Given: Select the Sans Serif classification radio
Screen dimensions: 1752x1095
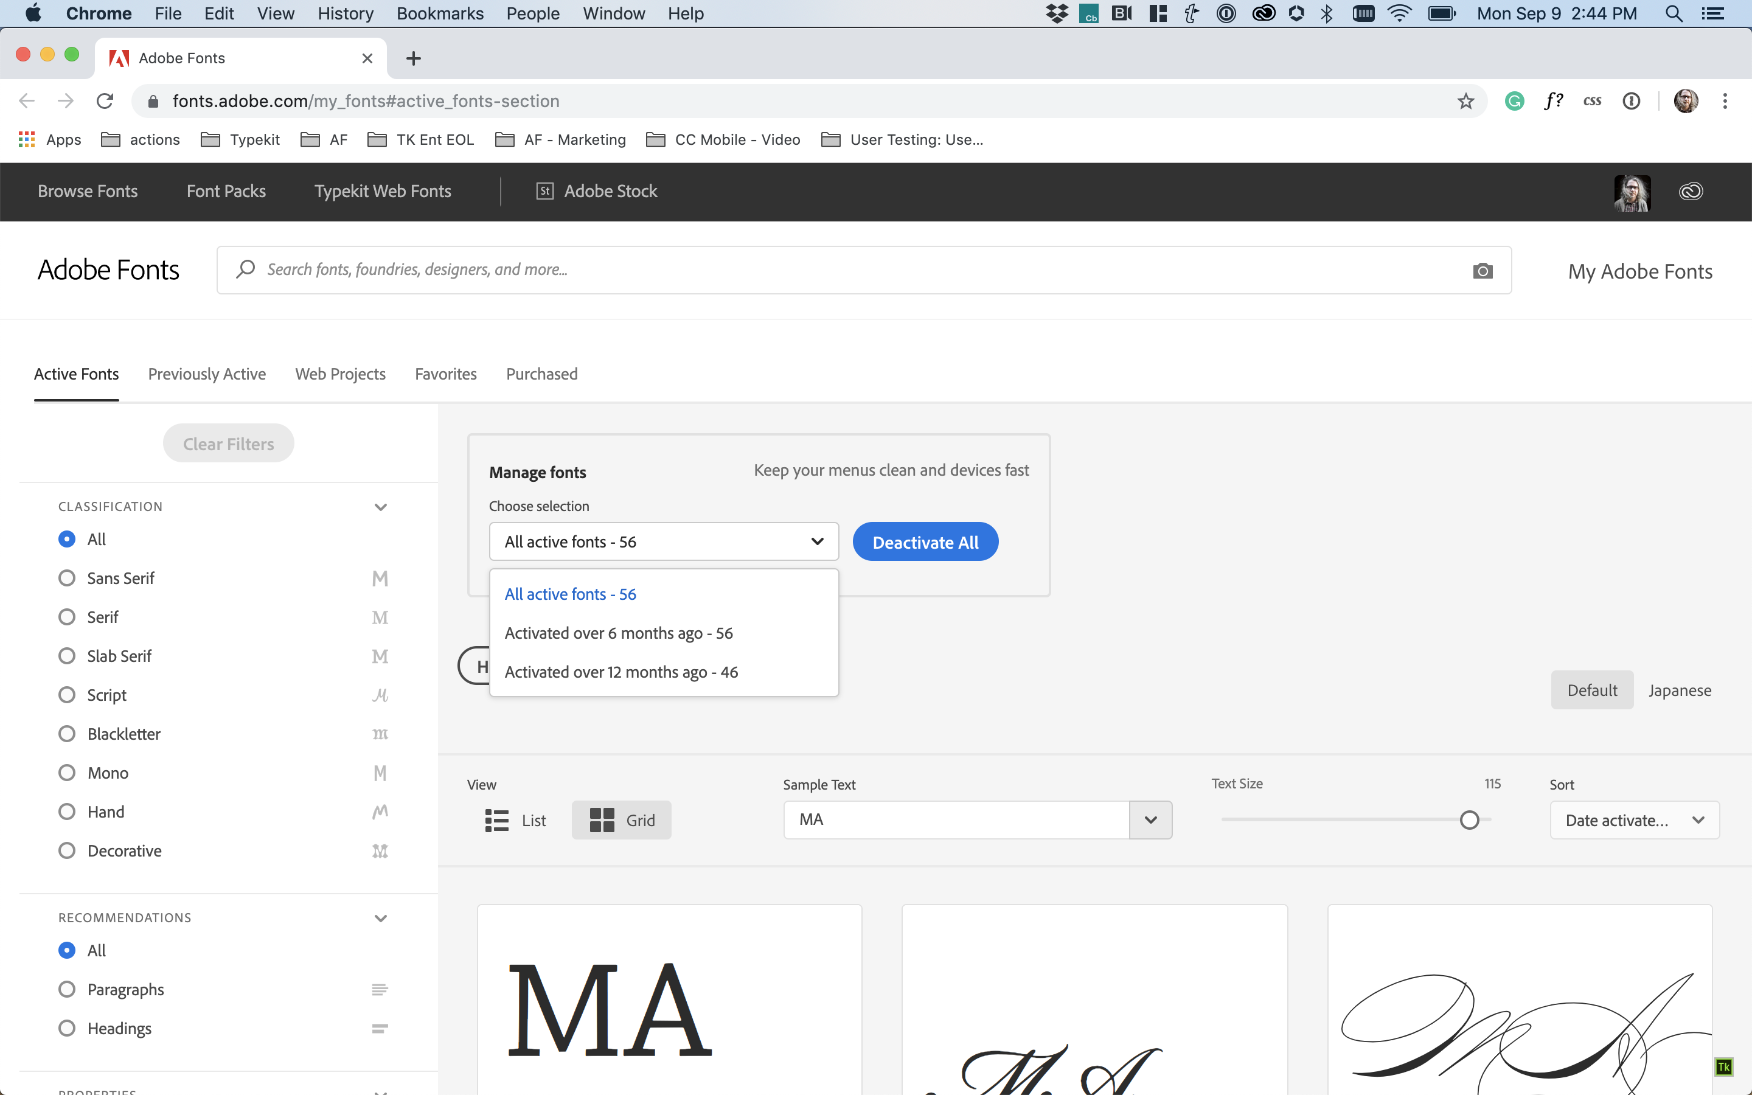Looking at the screenshot, I should click(66, 578).
